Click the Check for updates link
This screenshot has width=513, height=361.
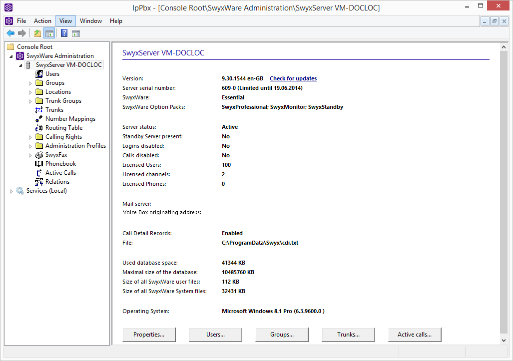point(293,78)
